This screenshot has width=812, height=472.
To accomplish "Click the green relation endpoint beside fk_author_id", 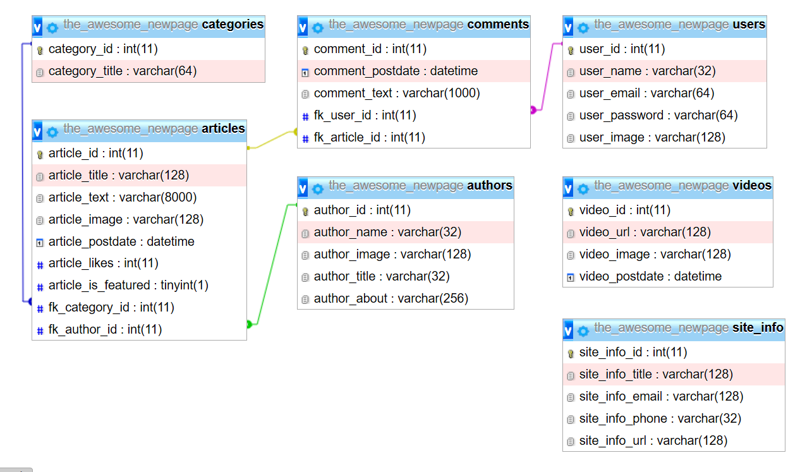I will pyautogui.click(x=249, y=324).
